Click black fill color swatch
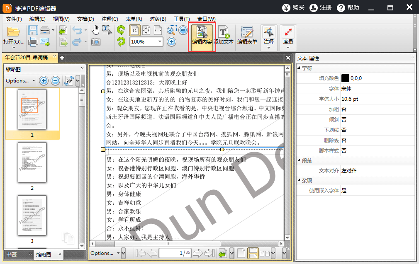 pyautogui.click(x=345, y=78)
